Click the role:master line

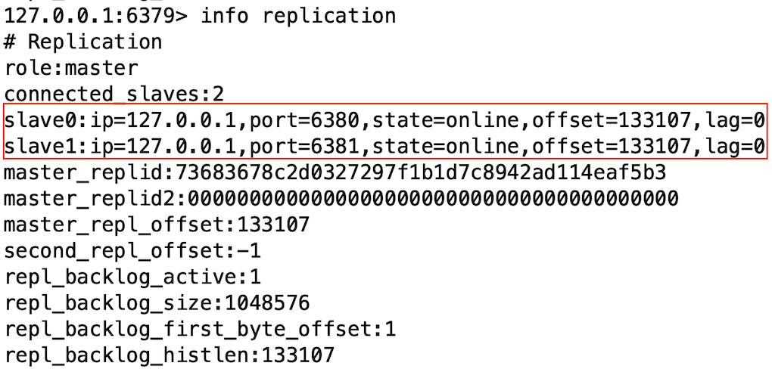click(x=71, y=68)
